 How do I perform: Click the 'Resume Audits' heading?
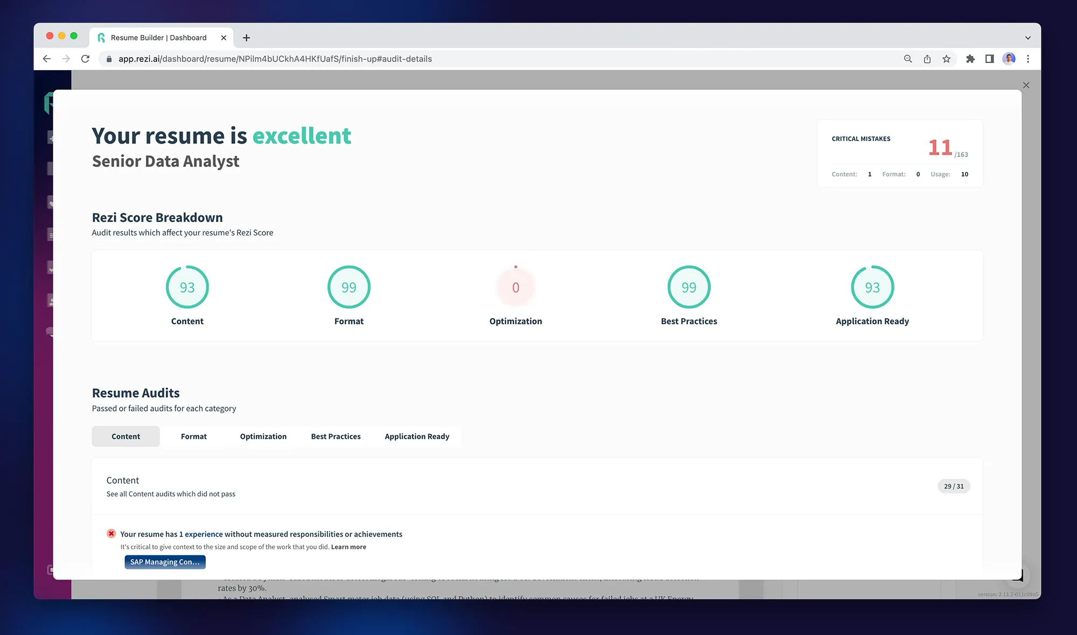point(136,393)
